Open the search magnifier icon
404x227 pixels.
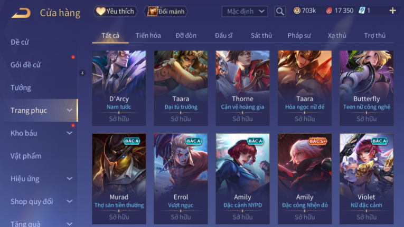(x=280, y=11)
